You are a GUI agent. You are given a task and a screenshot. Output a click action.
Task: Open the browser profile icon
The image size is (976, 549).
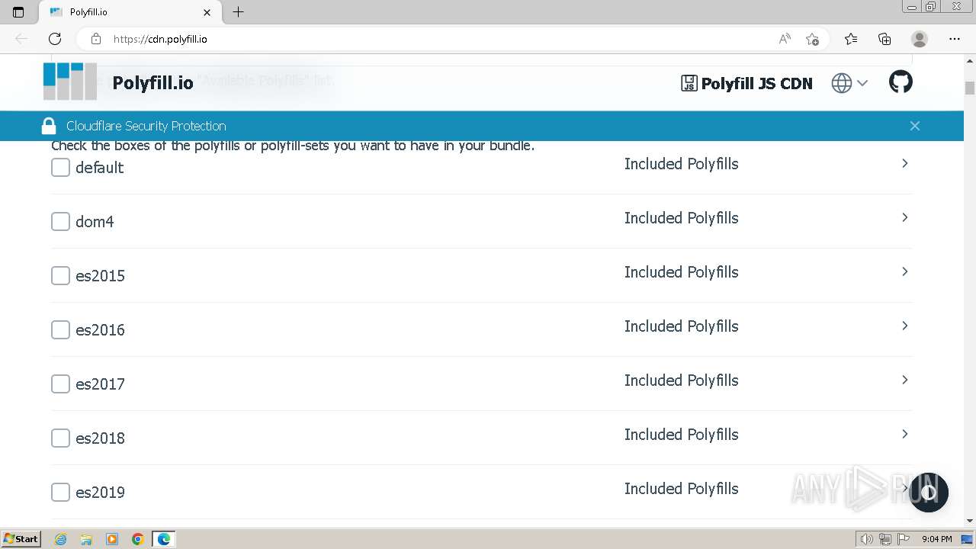point(920,39)
